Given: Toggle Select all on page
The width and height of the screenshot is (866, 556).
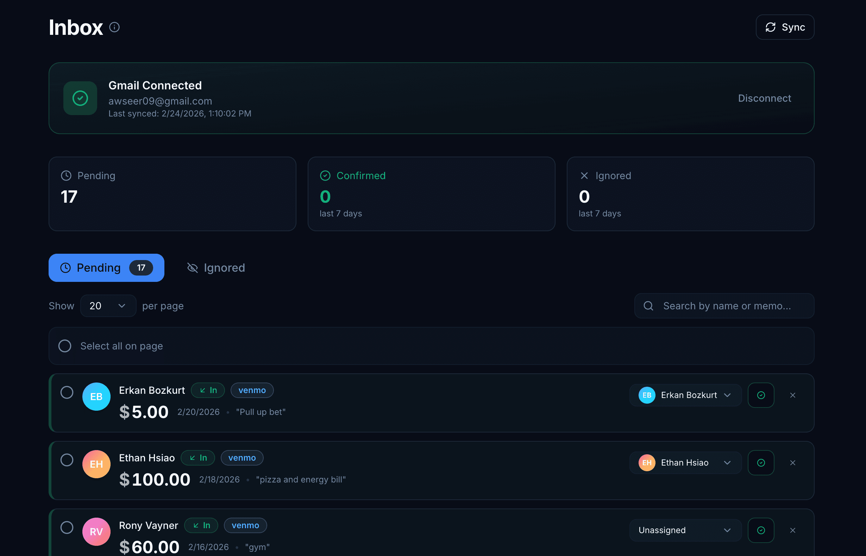Looking at the screenshot, I should pos(65,346).
